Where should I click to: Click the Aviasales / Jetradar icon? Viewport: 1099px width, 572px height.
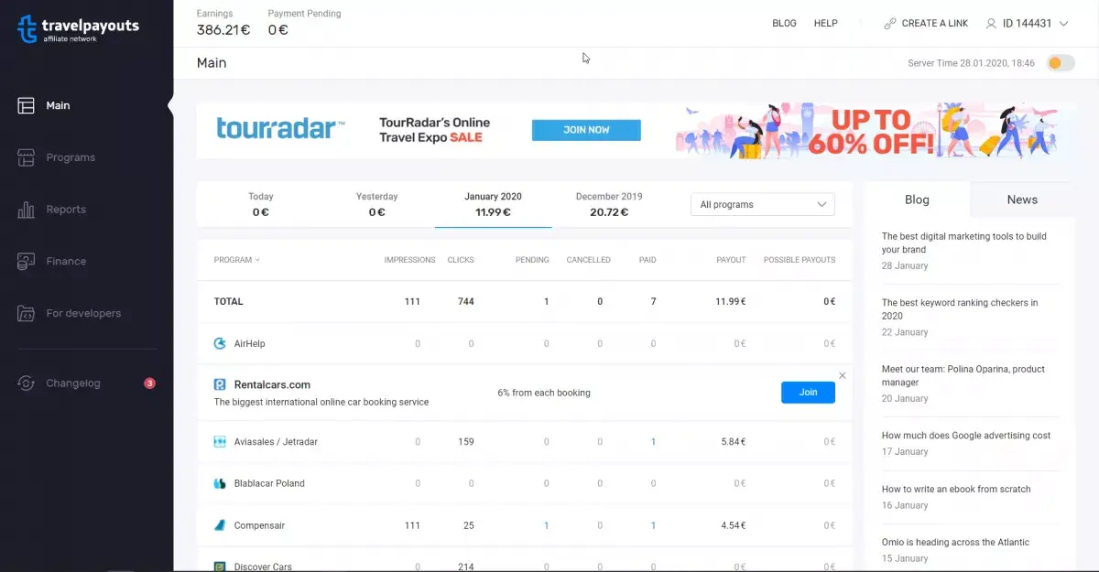click(x=220, y=442)
